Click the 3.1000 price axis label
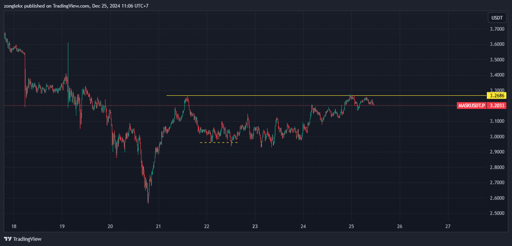 [497, 121]
